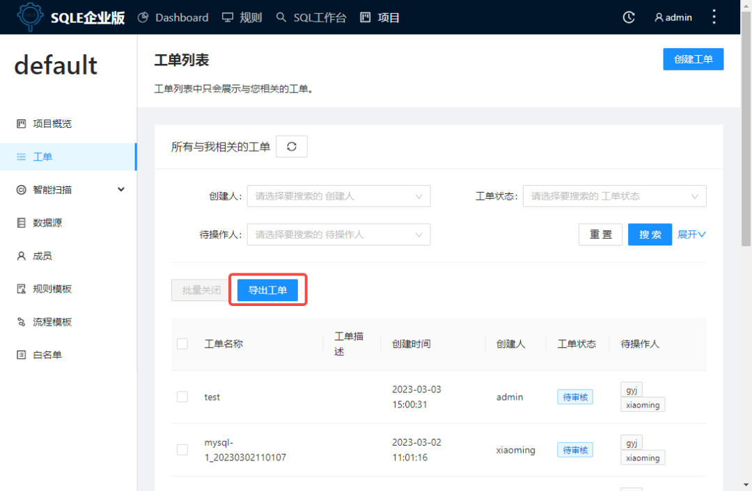Expand more filters via 展开

coord(691,234)
